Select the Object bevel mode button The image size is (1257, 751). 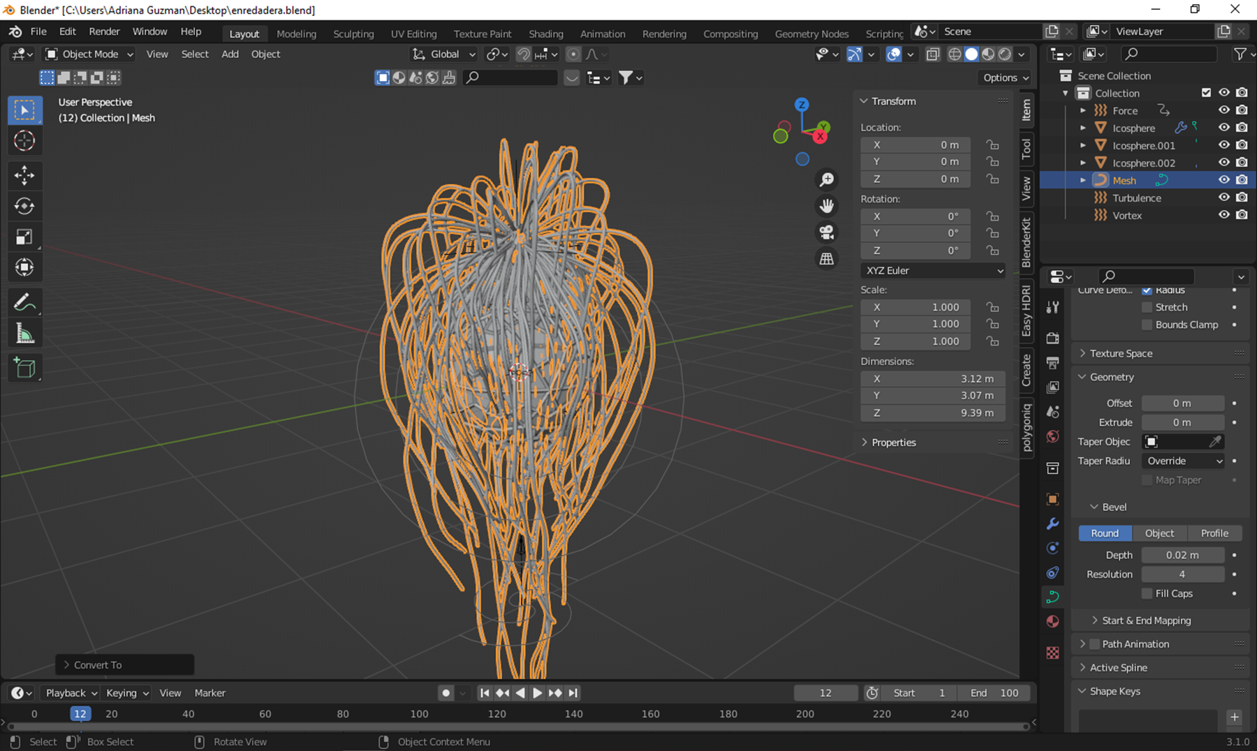tap(1159, 533)
